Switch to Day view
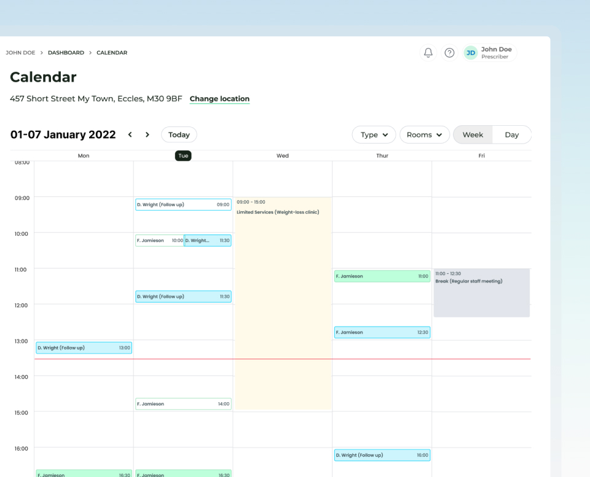This screenshot has height=477, width=590. [512, 134]
